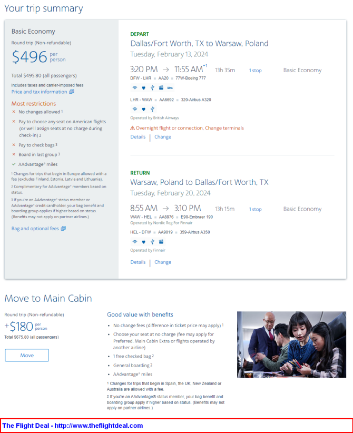The height and width of the screenshot is (433, 353).
Task: Change the Dallas to Warsaw departing flight
Action: click(163, 137)
